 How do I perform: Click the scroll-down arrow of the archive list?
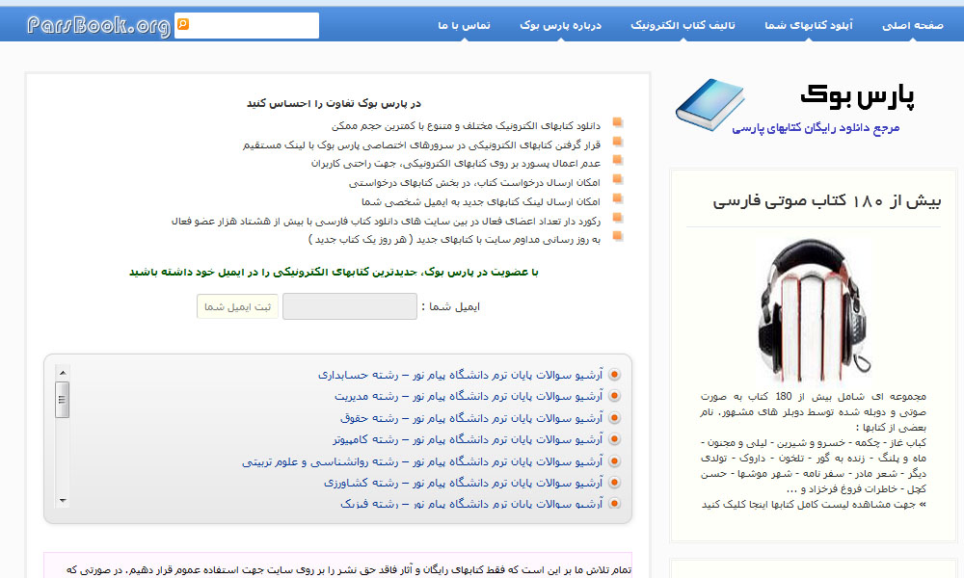[x=62, y=501]
